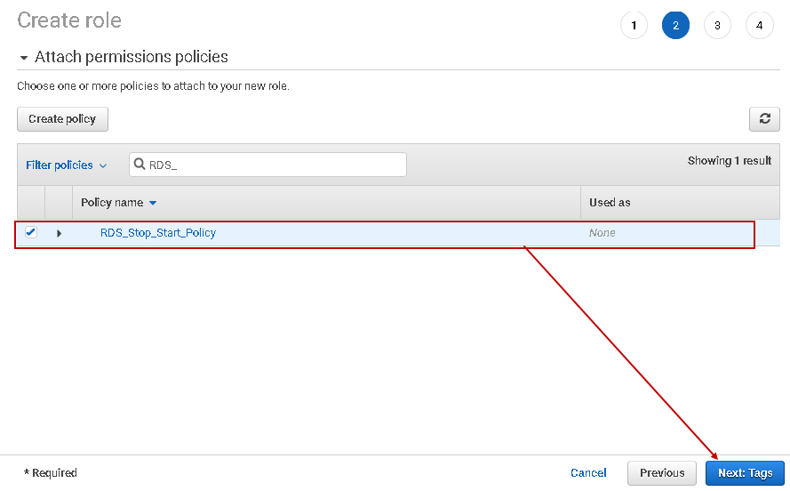The image size is (790, 491).
Task: Open the RDS_Stop_Start_Policy policy link
Action: 158,233
